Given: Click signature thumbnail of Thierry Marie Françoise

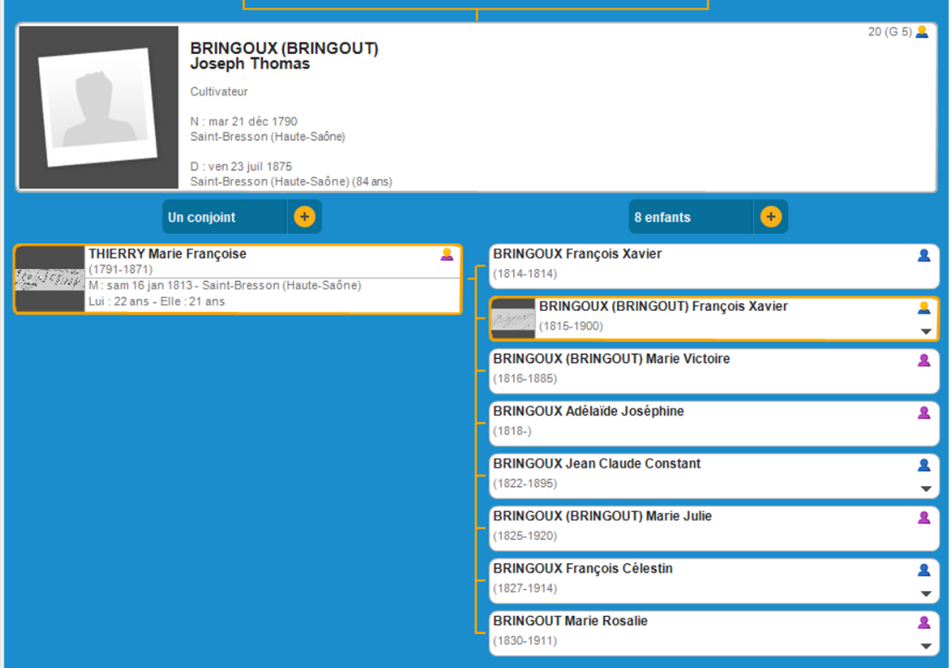Looking at the screenshot, I should tap(50, 279).
